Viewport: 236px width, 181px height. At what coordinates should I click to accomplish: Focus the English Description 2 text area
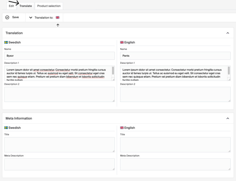175,95
